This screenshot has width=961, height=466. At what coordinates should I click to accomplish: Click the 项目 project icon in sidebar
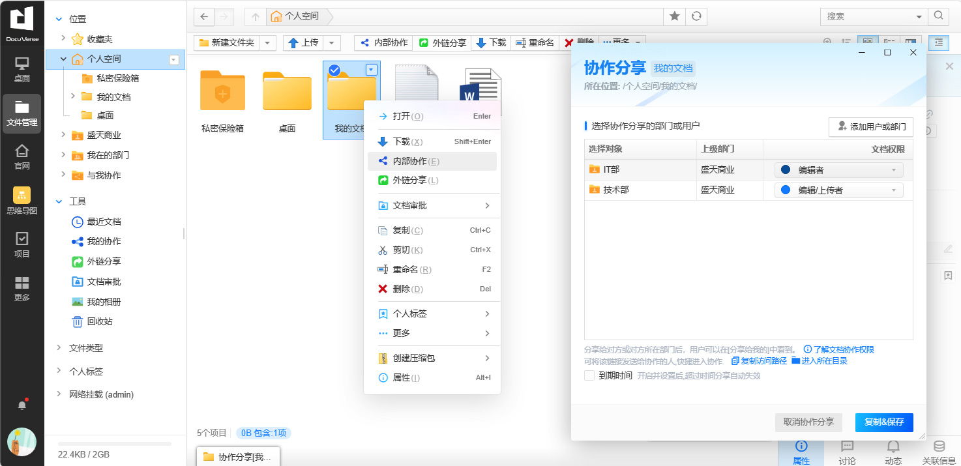pyautogui.click(x=22, y=245)
